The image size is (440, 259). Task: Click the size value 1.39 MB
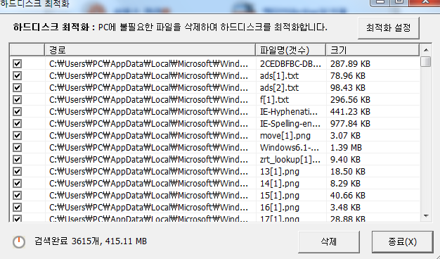(x=346, y=148)
